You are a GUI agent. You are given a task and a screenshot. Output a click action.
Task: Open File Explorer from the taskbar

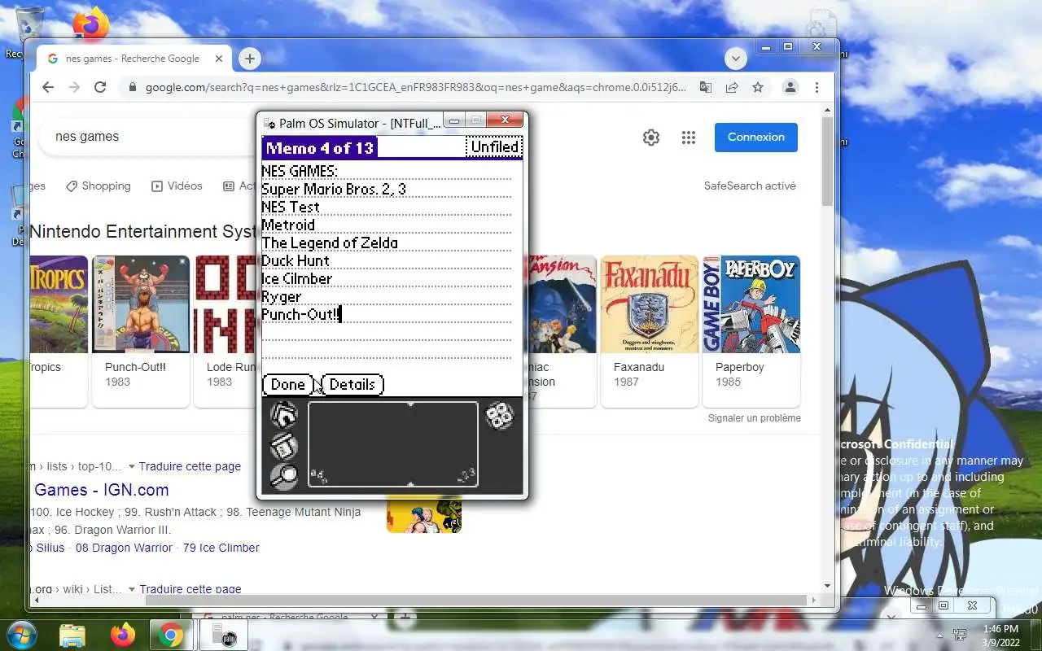[72, 635]
